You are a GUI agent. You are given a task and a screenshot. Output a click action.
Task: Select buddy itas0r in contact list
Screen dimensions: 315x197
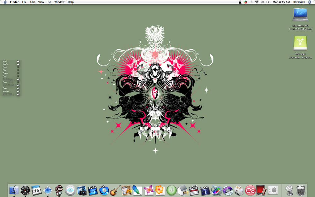(5, 64)
